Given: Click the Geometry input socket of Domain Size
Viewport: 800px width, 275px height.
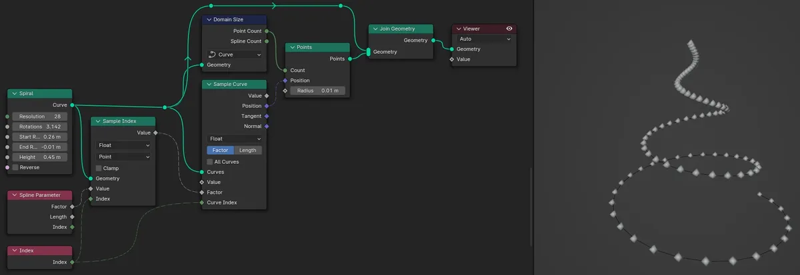Looking at the screenshot, I should (x=202, y=65).
